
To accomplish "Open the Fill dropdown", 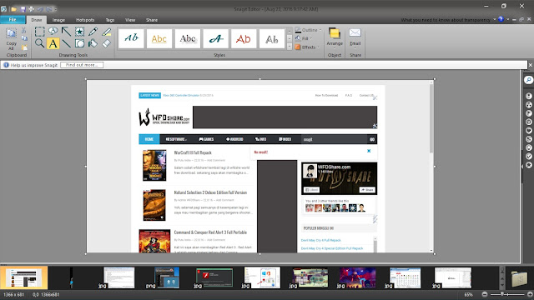I will 304,38.
